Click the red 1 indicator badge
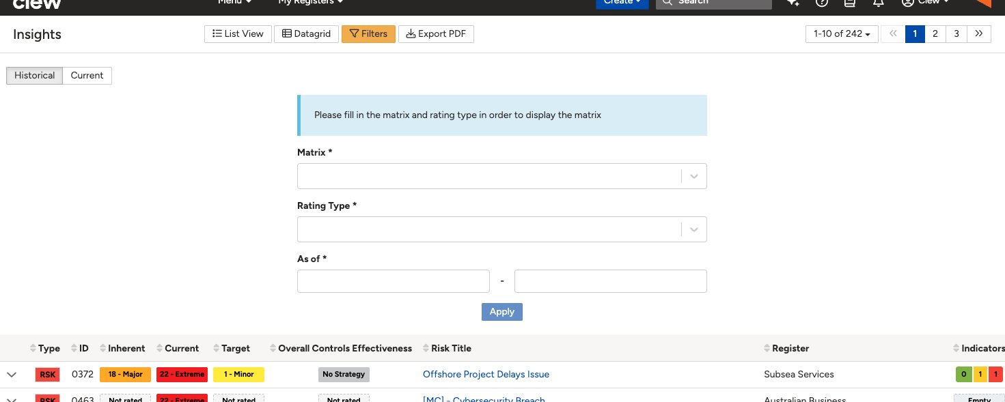The width and height of the screenshot is (1005, 402). click(995, 375)
